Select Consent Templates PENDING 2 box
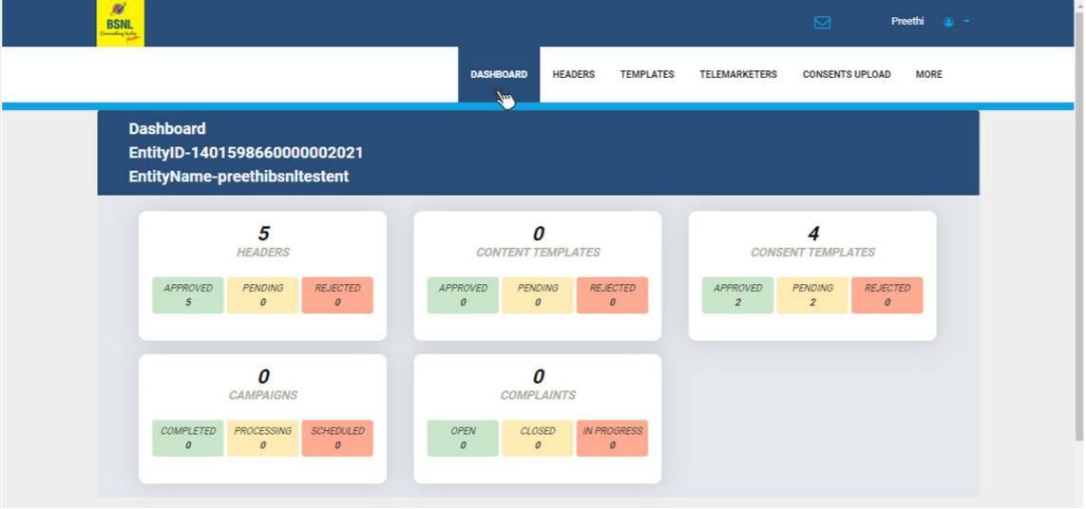Viewport: 1086px width, 509px height. pyautogui.click(x=812, y=295)
